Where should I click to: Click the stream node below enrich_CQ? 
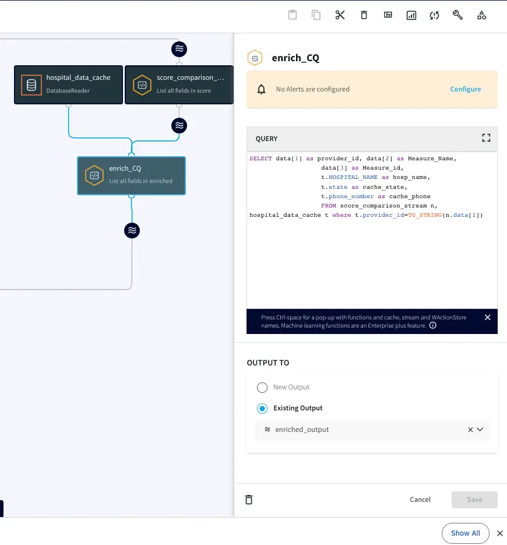[132, 230]
